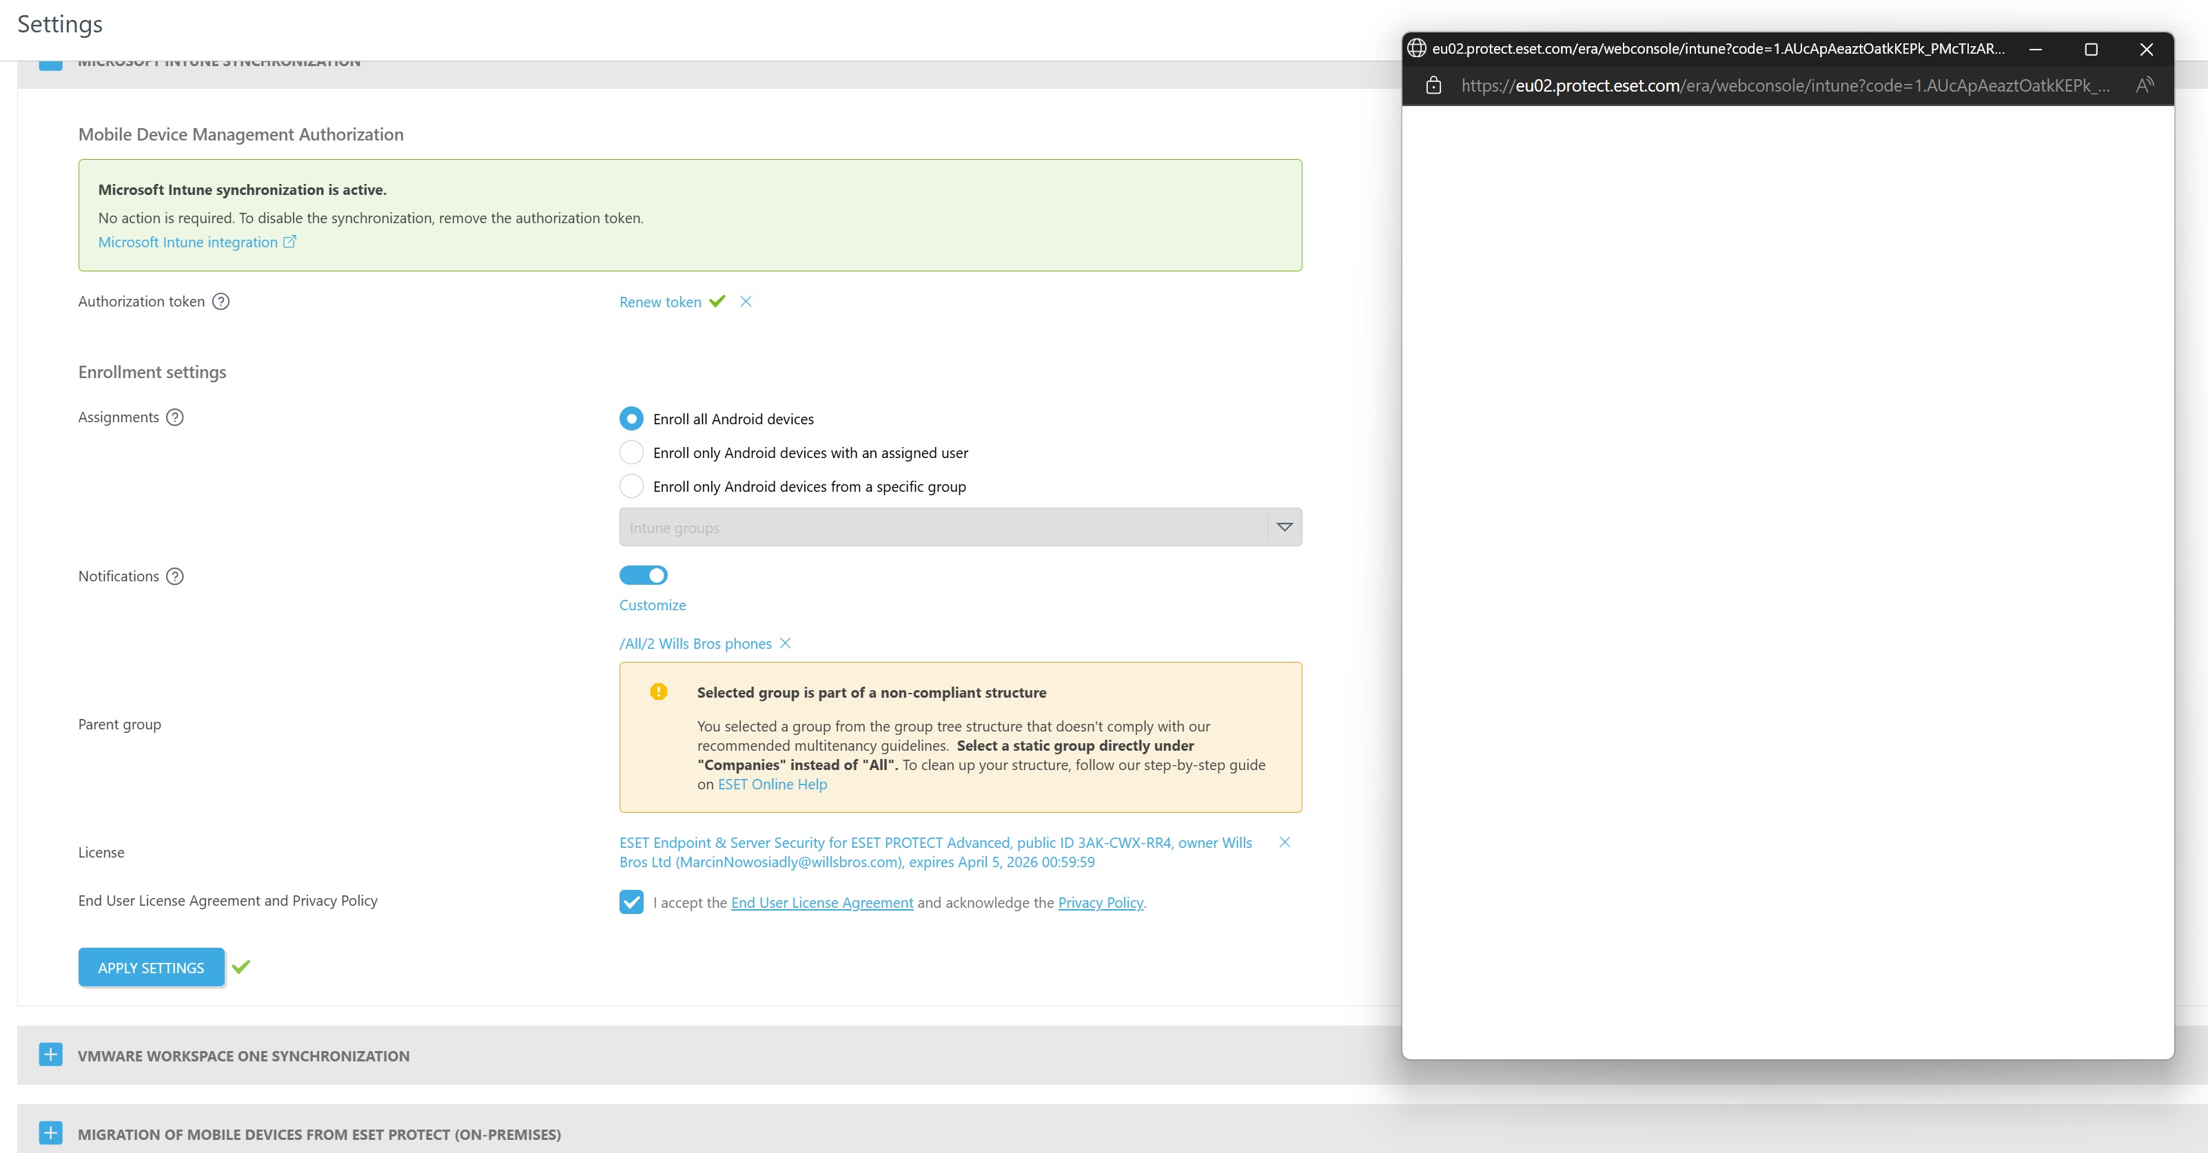Toggle the Notifications switch off
Viewport: 2208px width, 1153px height.
click(643, 576)
